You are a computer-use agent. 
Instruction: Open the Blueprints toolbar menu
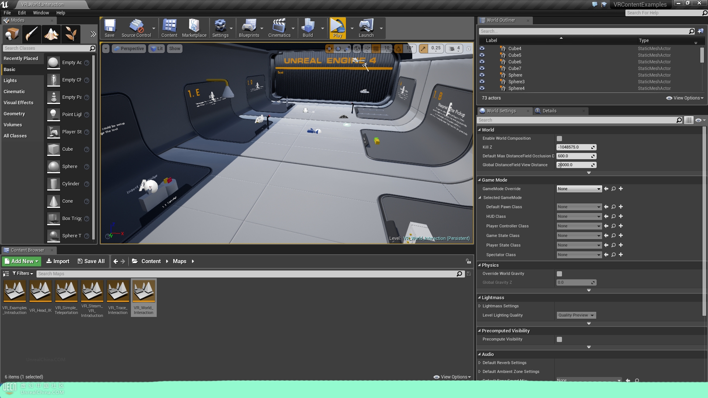coord(249,28)
